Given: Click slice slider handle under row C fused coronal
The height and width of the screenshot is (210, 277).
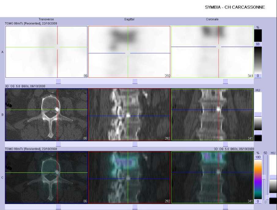Looking at the screenshot, I should [x=225, y=207].
